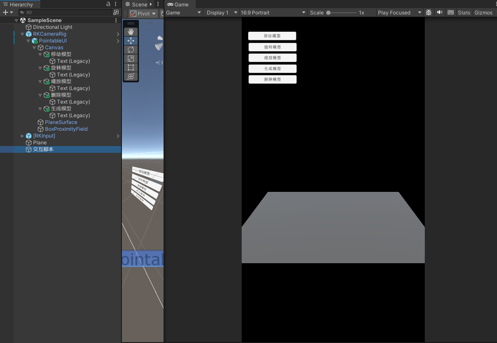The image size is (497, 343).
Task: Toggle the Stats overlay
Action: point(464,13)
